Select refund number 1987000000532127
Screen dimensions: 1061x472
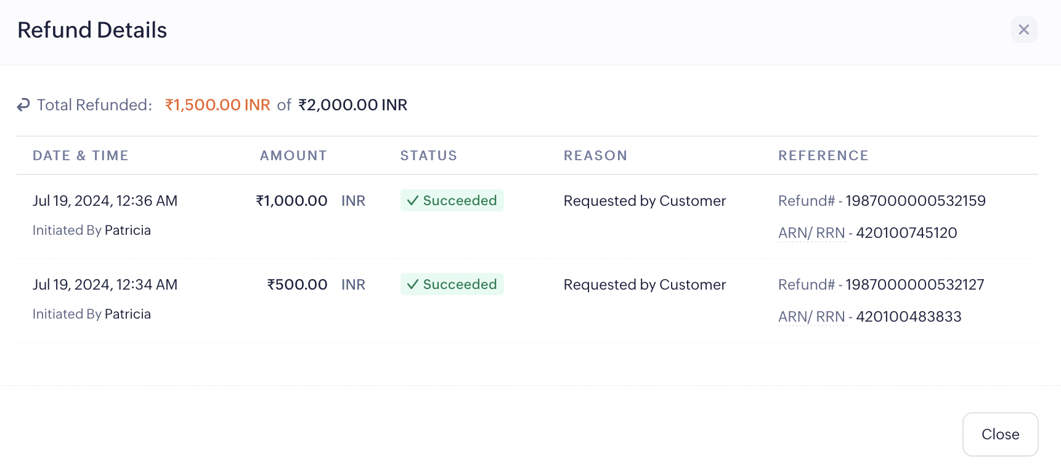[x=914, y=285]
